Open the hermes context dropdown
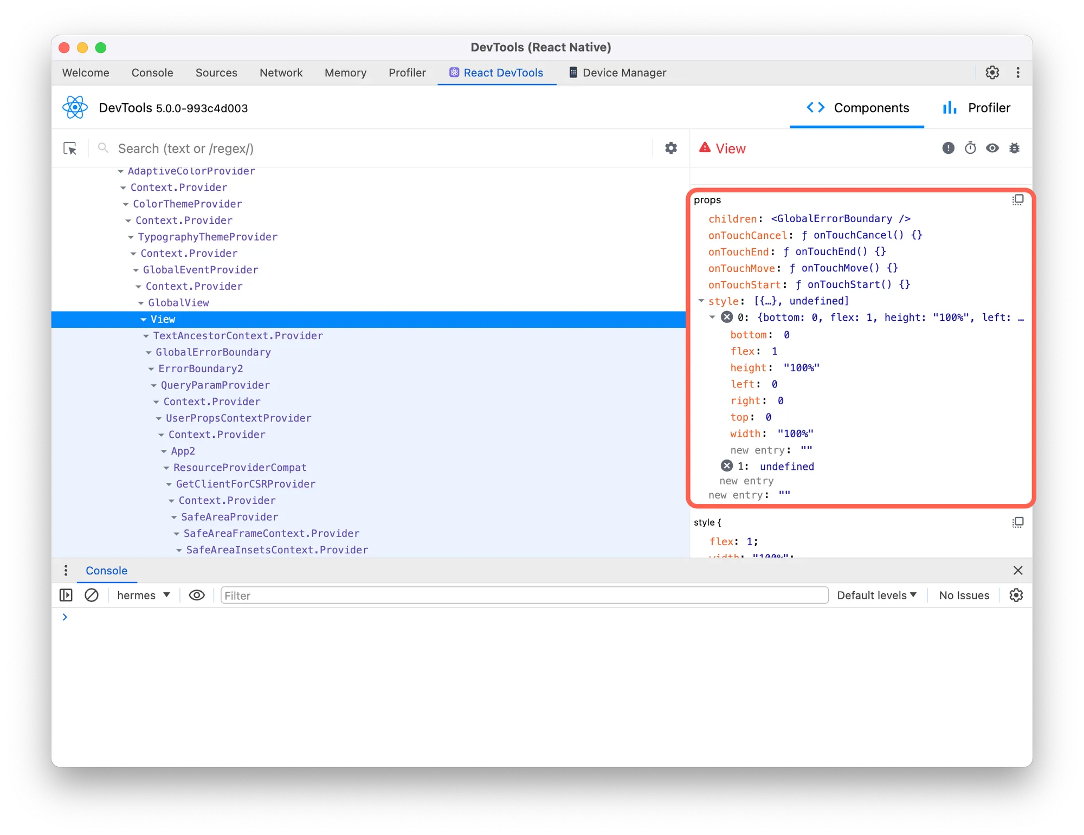This screenshot has width=1084, height=835. pos(144,595)
